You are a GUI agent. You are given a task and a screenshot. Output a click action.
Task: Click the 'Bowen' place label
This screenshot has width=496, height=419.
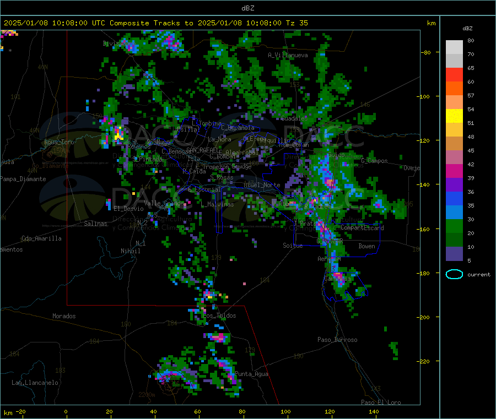click(366, 246)
